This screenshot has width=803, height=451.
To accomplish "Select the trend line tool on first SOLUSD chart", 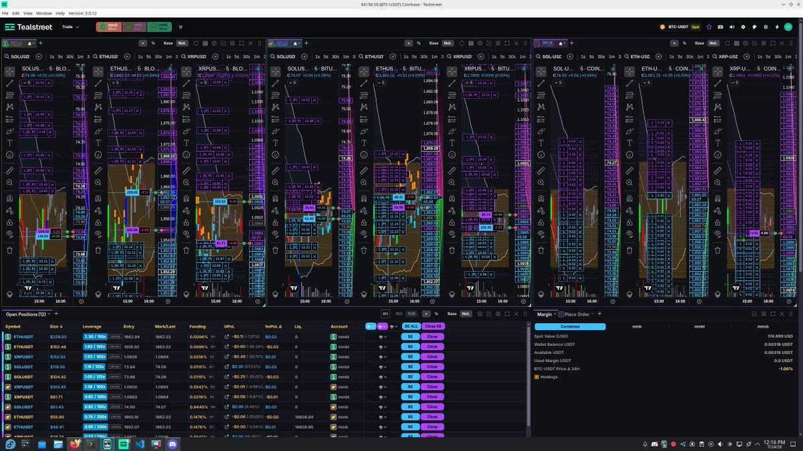I will (10, 84).
